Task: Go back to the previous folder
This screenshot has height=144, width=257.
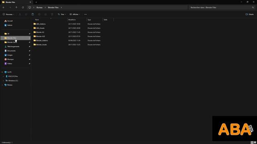Action: pyautogui.click(x=4, y=8)
